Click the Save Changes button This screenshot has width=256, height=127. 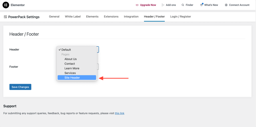point(20,87)
